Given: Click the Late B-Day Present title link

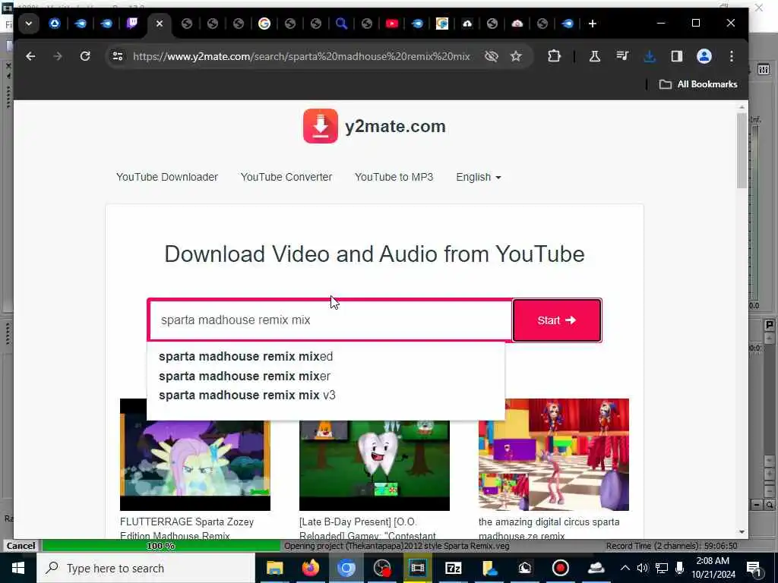Looking at the screenshot, I should click(368, 528).
